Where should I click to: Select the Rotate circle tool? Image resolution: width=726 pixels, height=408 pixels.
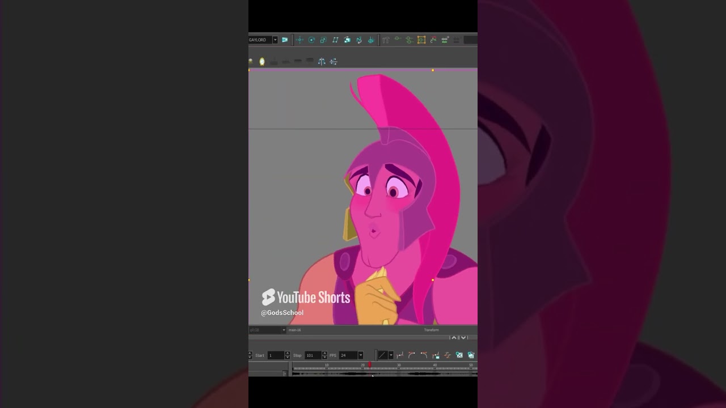click(311, 40)
